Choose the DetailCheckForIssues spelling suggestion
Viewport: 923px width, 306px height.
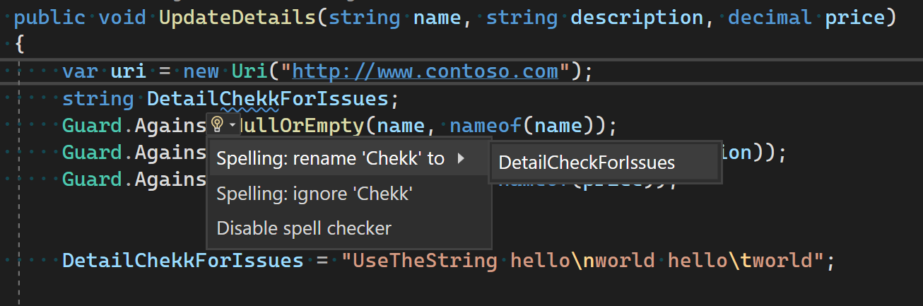coord(587,163)
